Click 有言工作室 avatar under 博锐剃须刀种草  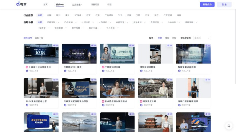(141, 71)
